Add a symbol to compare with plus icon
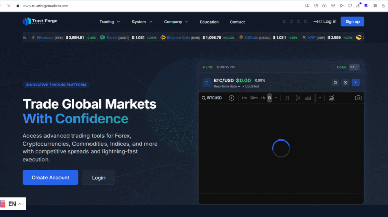 click(x=231, y=98)
